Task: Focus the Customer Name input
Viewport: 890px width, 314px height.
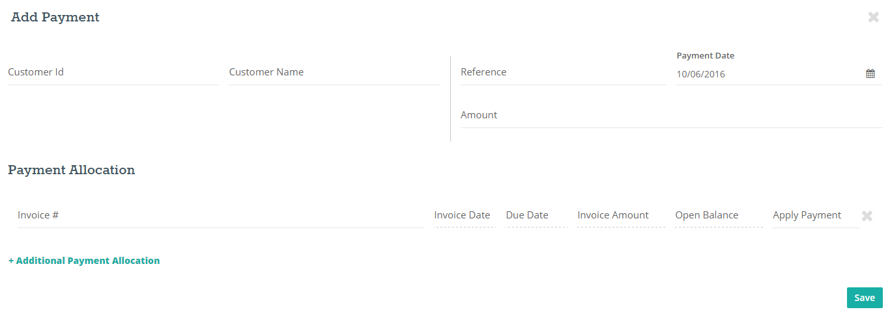Action: click(x=334, y=72)
